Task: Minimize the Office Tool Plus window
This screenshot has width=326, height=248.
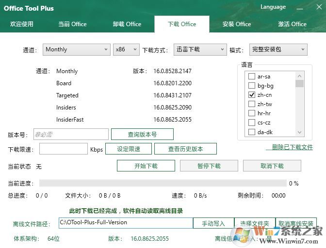Action: click(x=300, y=8)
